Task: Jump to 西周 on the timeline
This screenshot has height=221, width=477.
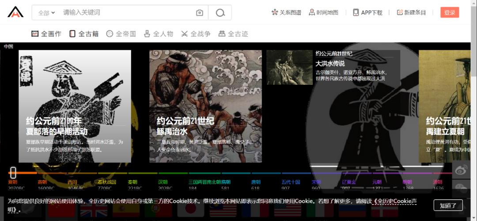Action: (x=72, y=182)
